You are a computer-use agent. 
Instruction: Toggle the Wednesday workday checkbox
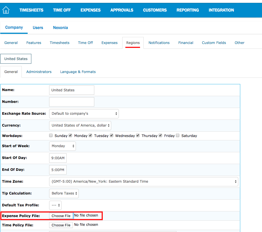point(112,135)
